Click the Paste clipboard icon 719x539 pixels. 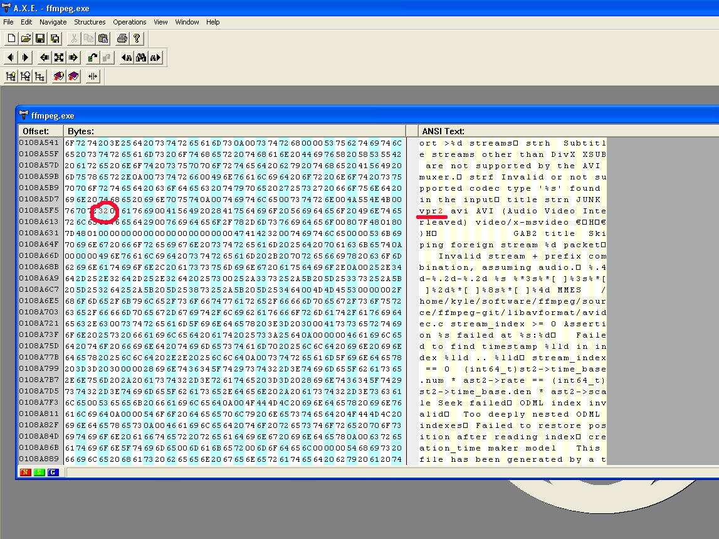(x=103, y=38)
